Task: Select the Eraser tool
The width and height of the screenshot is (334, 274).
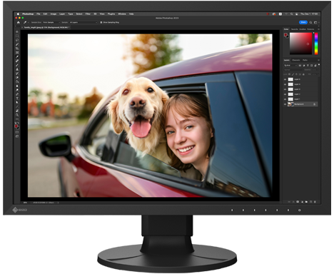Action: (17, 78)
